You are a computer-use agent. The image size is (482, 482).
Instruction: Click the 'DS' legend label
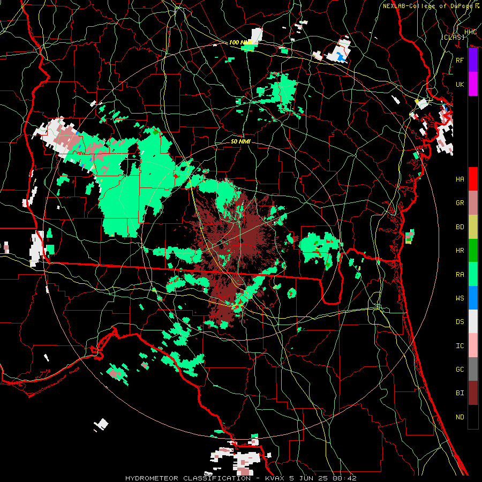[460, 322]
